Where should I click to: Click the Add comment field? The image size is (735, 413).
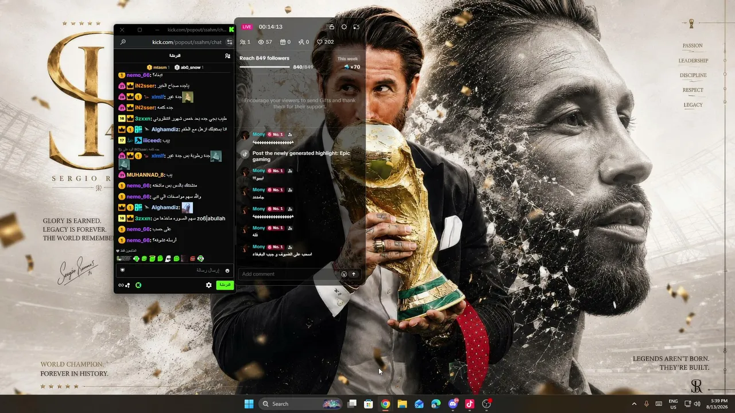[299, 274]
